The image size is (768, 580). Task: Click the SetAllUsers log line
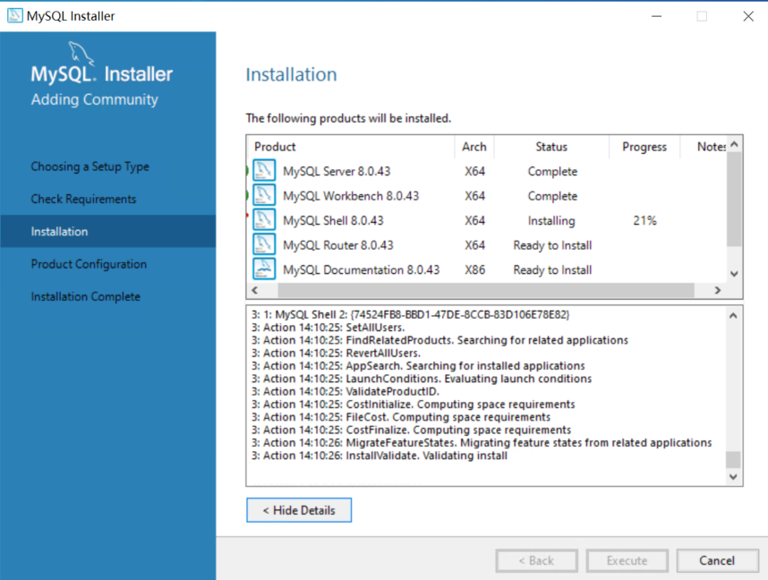coord(329,328)
